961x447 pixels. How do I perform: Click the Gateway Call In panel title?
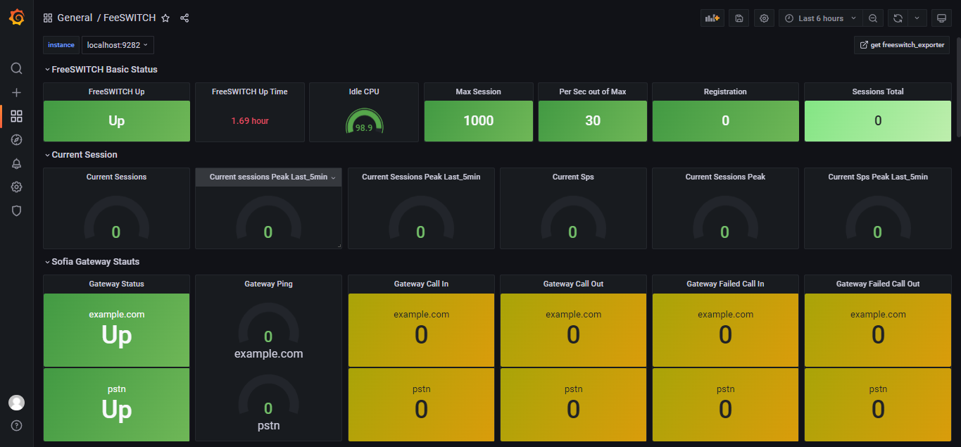421,284
